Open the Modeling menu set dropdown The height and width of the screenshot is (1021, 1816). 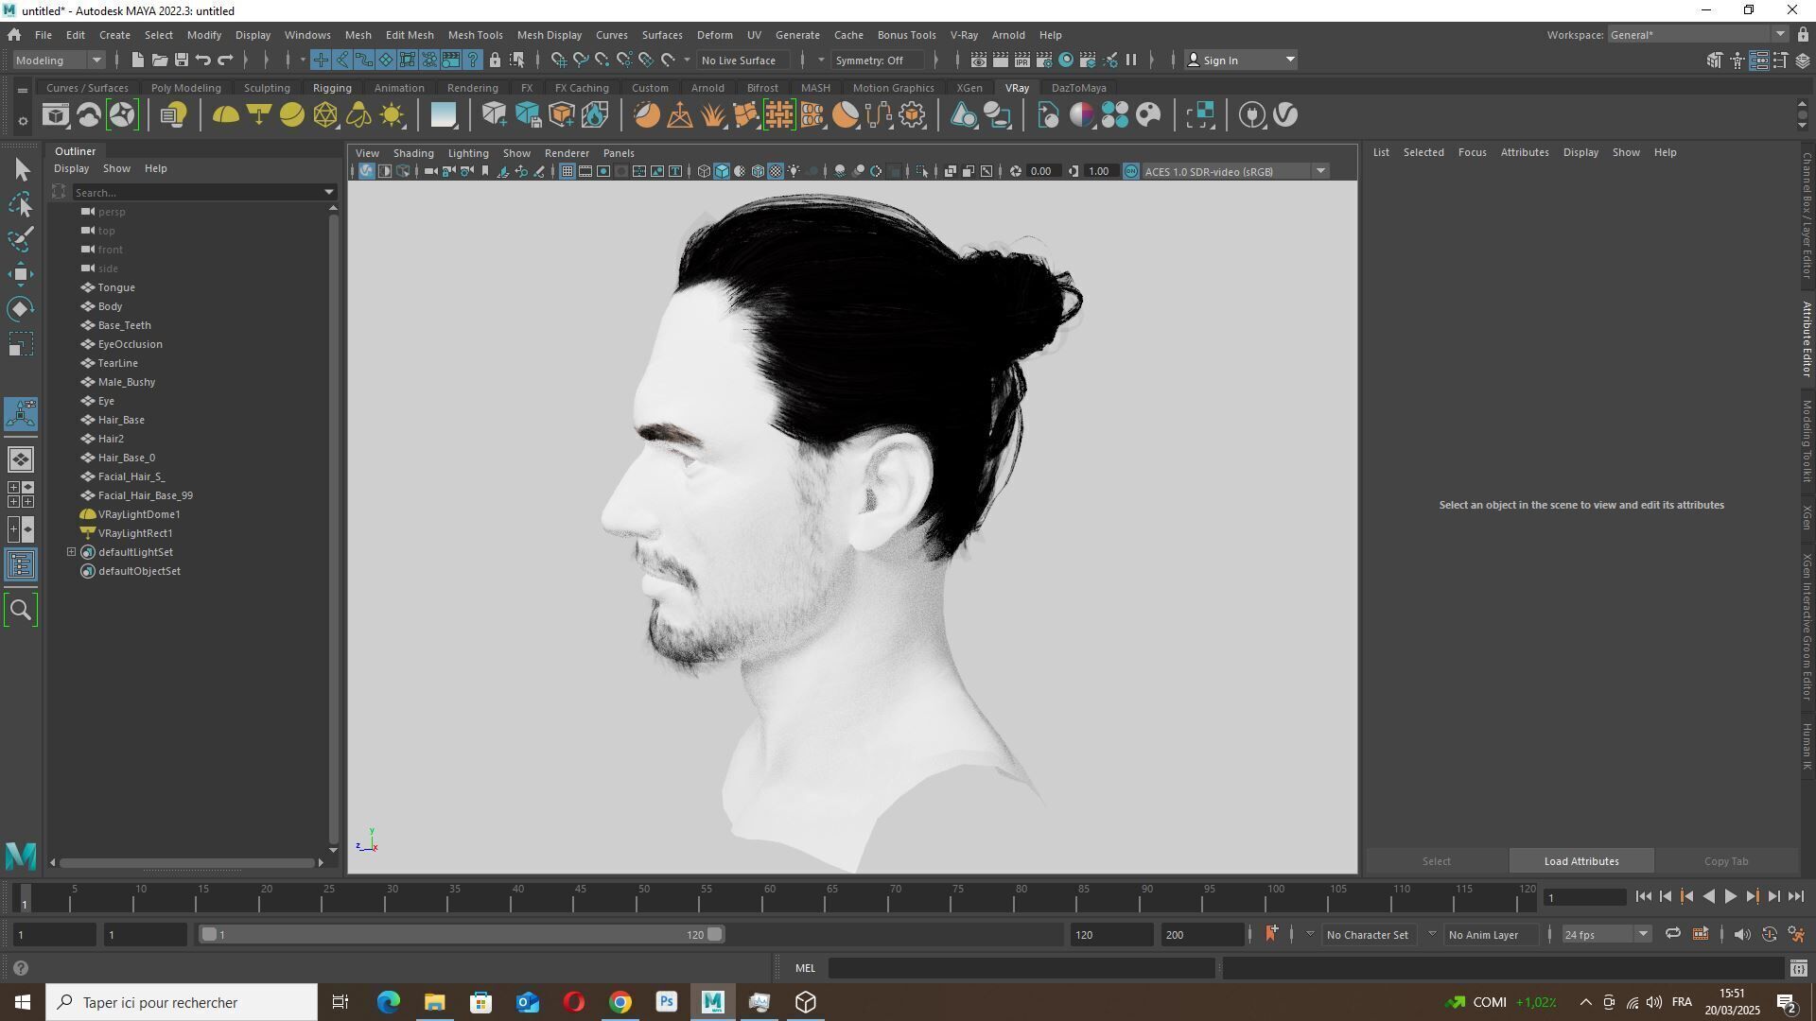(59, 61)
